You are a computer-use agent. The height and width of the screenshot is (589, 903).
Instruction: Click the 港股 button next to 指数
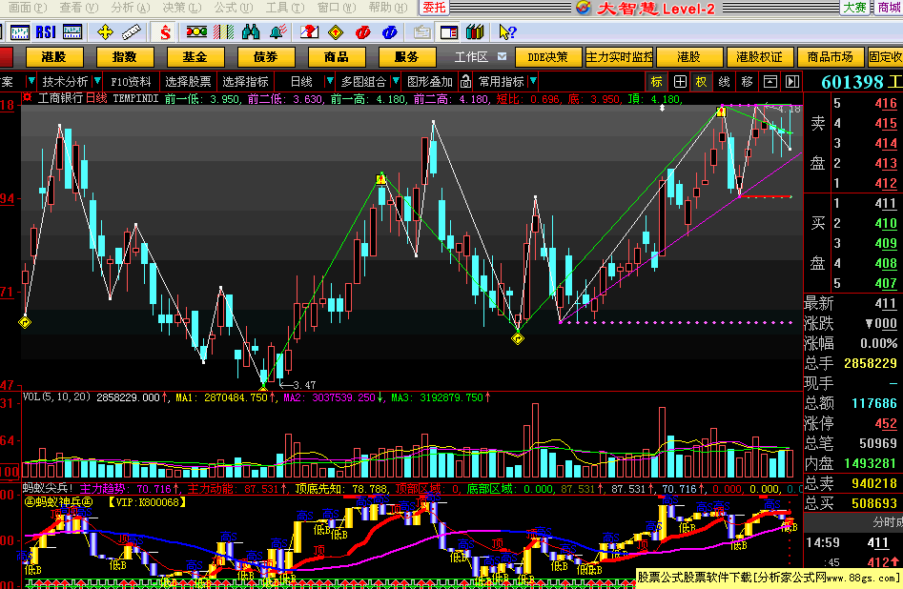(54, 57)
